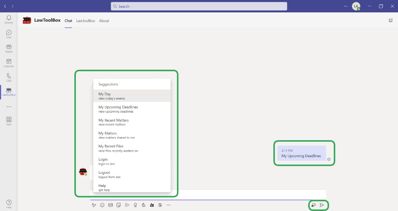Image resolution: width=398 pixels, height=211 pixels.
Task: Select the LawToolBox sidebar app
Action: pos(9,92)
